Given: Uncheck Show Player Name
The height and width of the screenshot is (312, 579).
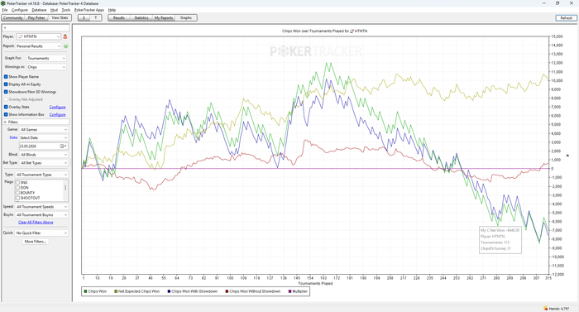Looking at the screenshot, I should tap(6, 76).
